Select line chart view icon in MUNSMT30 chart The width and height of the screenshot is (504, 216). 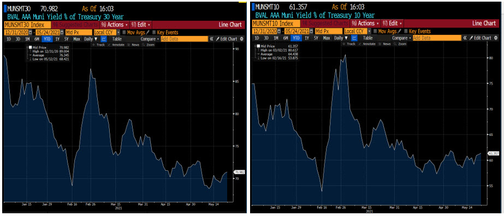pos(104,39)
